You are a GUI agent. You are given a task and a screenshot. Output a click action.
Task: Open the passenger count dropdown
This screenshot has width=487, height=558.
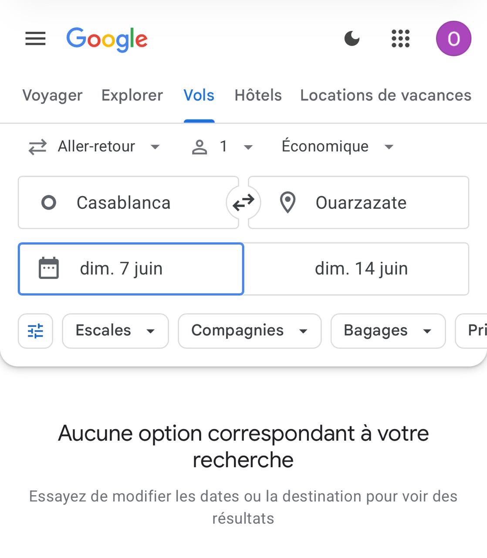click(222, 146)
